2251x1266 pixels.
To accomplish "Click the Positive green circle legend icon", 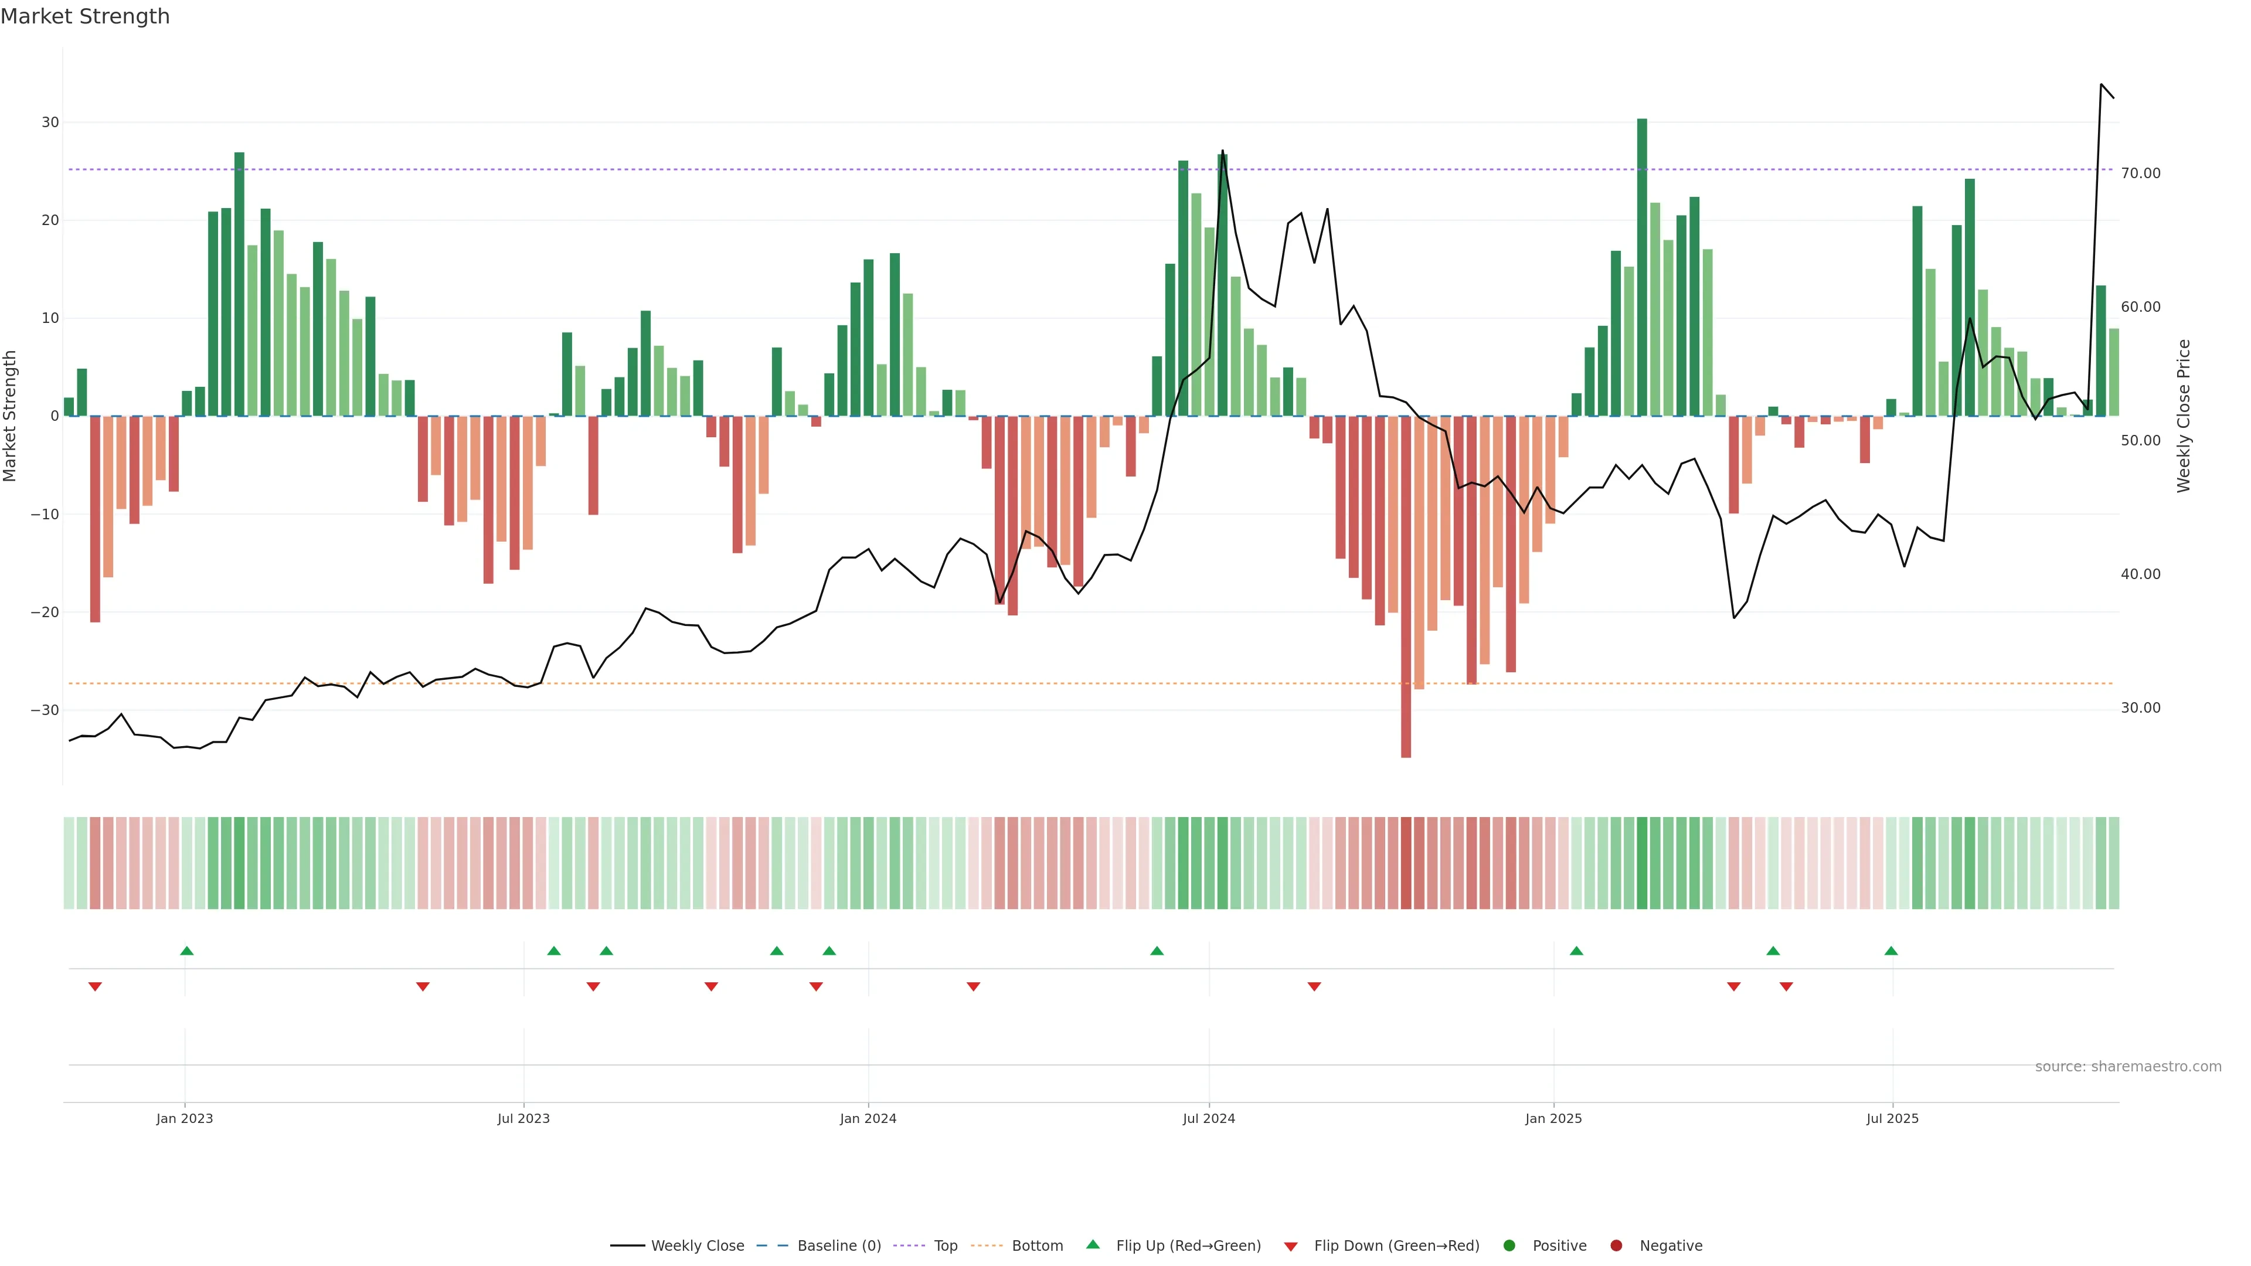I will point(1509,1246).
